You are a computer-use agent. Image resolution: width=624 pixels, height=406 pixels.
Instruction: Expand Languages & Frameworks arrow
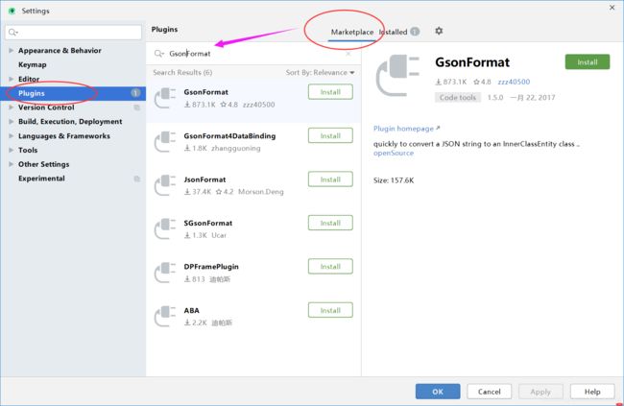12,135
